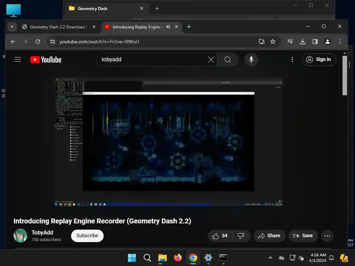Open the Chrome downloads panel
The image size is (355, 266).
coord(302,42)
